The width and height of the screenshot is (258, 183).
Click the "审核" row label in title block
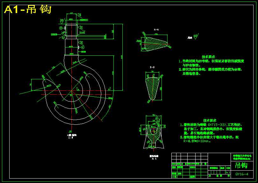point(174,174)
